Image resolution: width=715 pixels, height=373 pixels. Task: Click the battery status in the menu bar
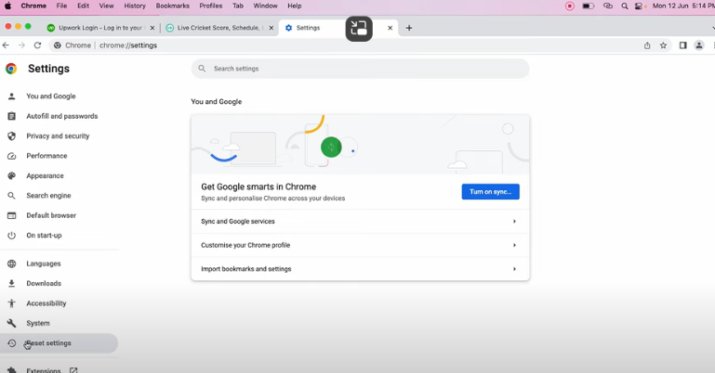(589, 6)
